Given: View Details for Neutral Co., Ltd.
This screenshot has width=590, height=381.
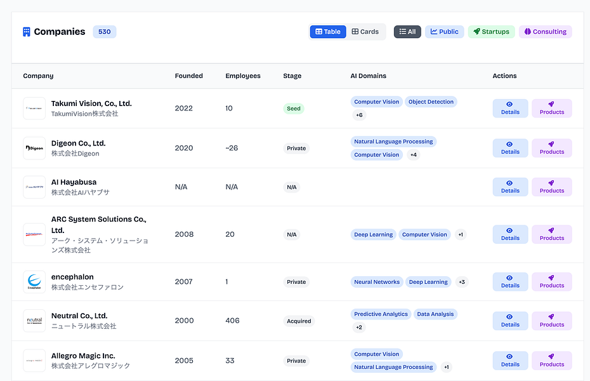Looking at the screenshot, I should (510, 321).
